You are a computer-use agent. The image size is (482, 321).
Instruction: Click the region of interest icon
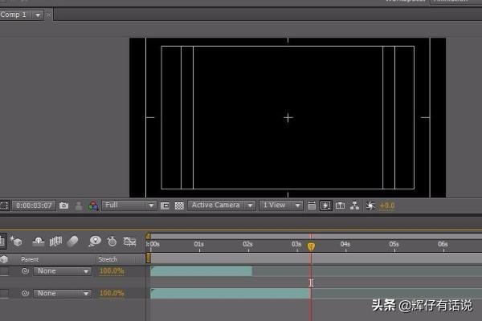[165, 205]
